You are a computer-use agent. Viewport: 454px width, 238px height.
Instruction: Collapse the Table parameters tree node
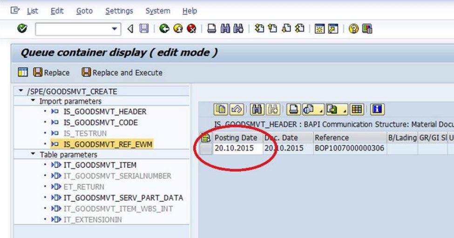[33, 154]
